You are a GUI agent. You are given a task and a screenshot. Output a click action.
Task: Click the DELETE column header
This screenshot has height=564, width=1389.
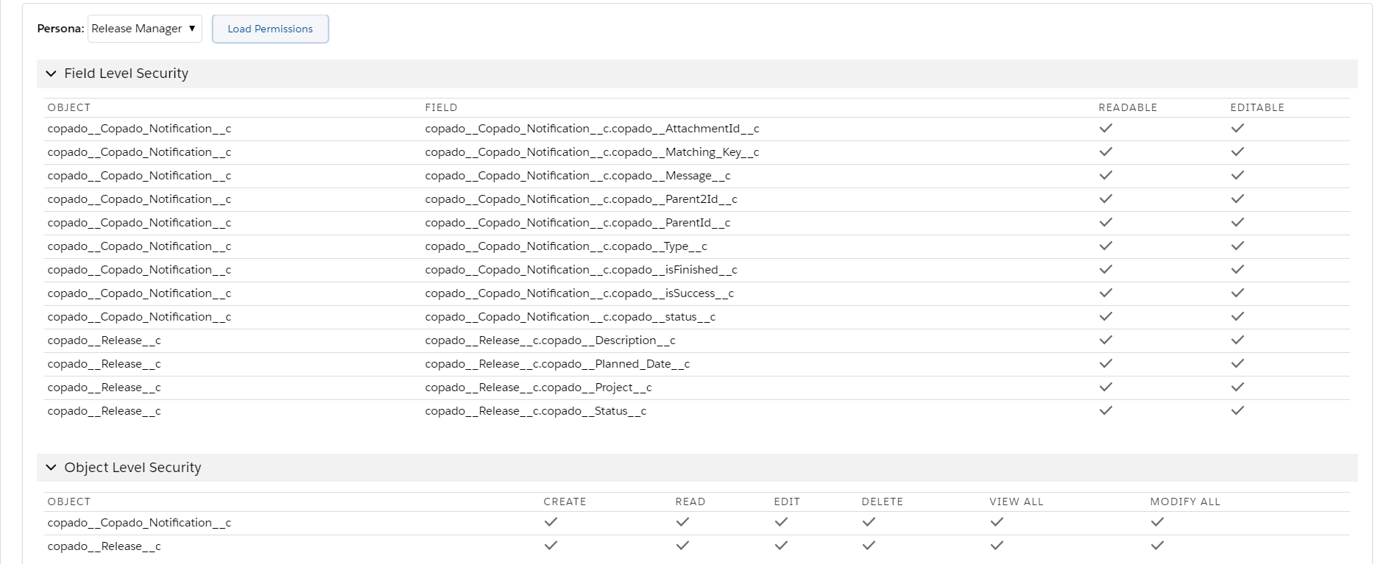(x=882, y=501)
